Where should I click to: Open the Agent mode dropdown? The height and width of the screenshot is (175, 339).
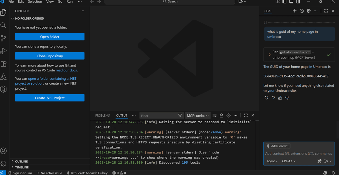coord(272,161)
